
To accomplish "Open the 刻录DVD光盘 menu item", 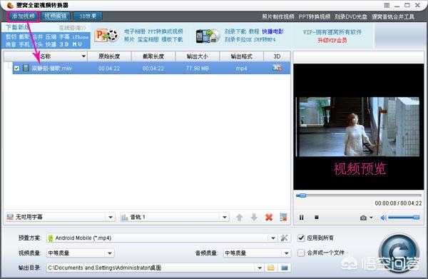I will tap(351, 16).
